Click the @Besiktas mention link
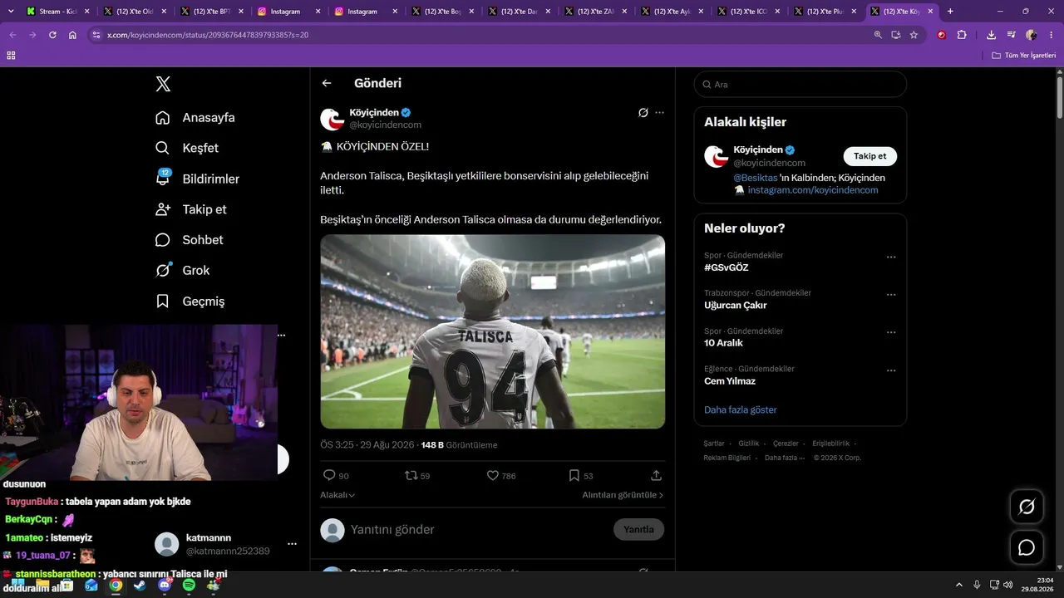 tap(756, 178)
